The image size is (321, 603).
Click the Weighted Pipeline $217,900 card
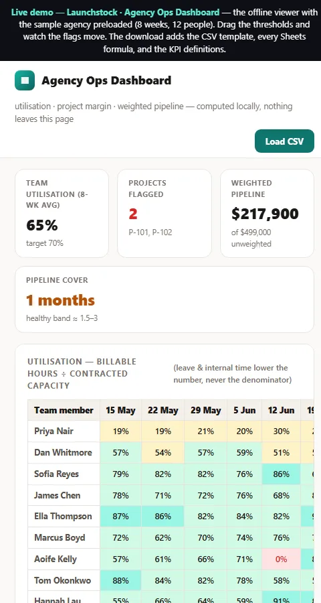point(267,214)
